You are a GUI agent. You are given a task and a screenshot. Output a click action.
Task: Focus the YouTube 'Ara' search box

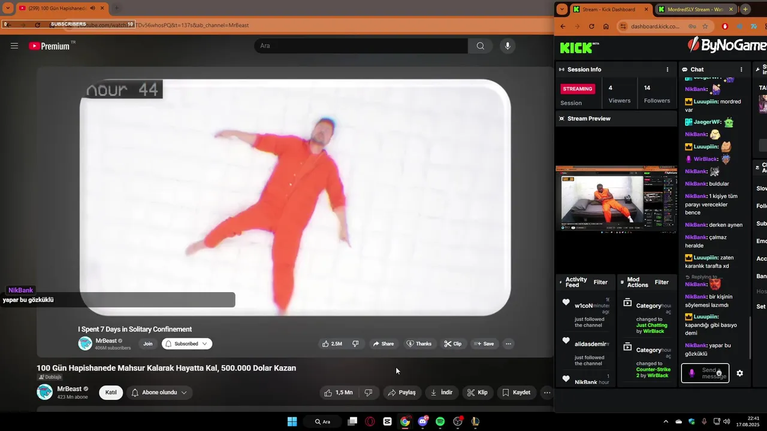click(x=361, y=46)
